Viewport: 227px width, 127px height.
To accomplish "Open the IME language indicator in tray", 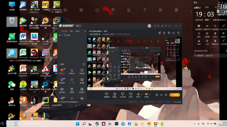I will tap(203, 124).
